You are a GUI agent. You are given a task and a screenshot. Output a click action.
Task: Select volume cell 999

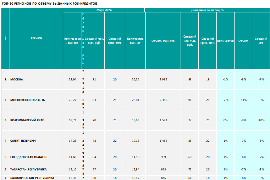(x=163, y=157)
